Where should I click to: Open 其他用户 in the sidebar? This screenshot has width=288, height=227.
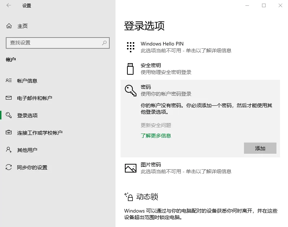tap(27, 150)
